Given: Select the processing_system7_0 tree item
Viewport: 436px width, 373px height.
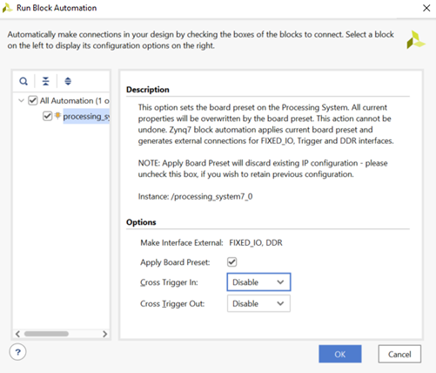Looking at the screenshot, I should coord(86,116).
